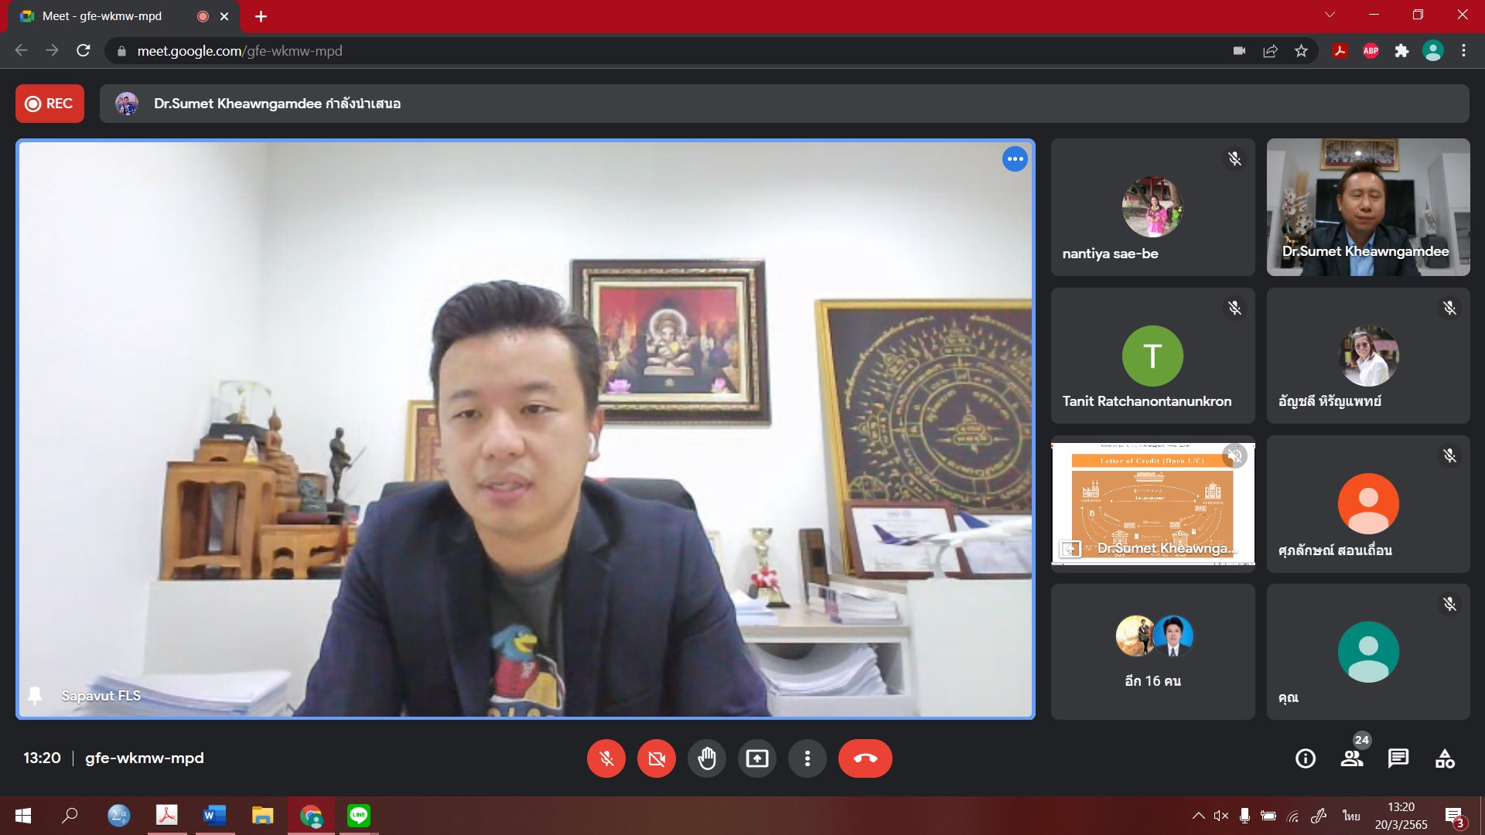Open more options three-dot menu
This screenshot has width=1485, height=835.
pos(807,758)
